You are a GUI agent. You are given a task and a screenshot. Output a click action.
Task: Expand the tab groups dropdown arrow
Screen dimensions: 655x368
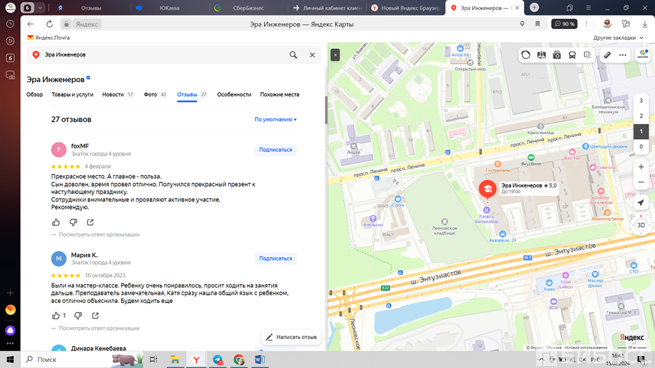coord(40,8)
